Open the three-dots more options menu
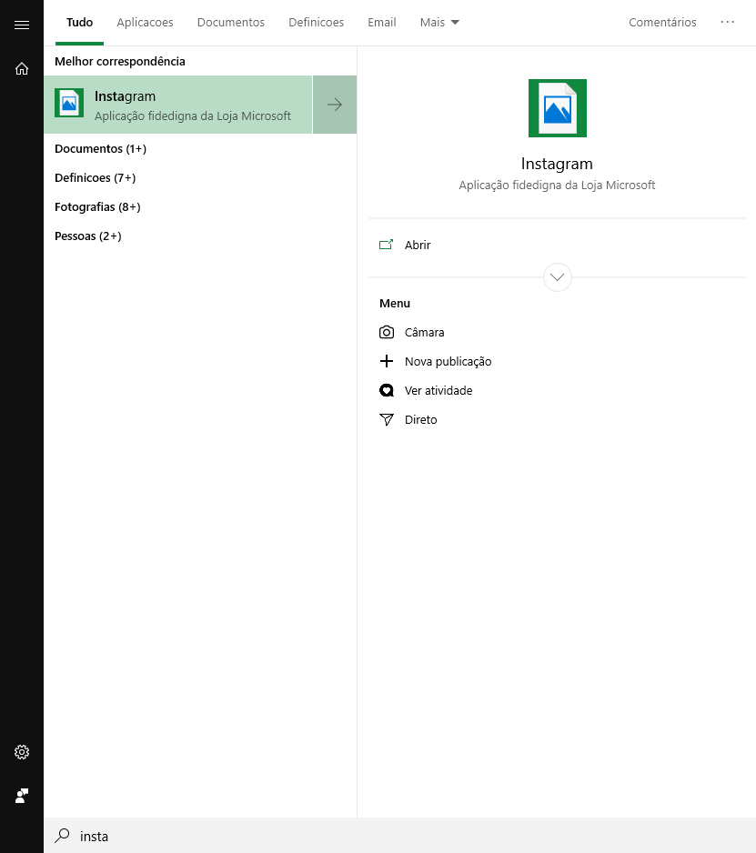This screenshot has width=756, height=853. click(x=727, y=23)
